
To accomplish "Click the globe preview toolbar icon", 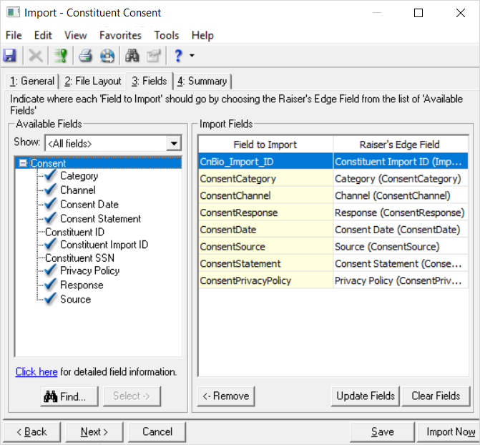I will 107,55.
